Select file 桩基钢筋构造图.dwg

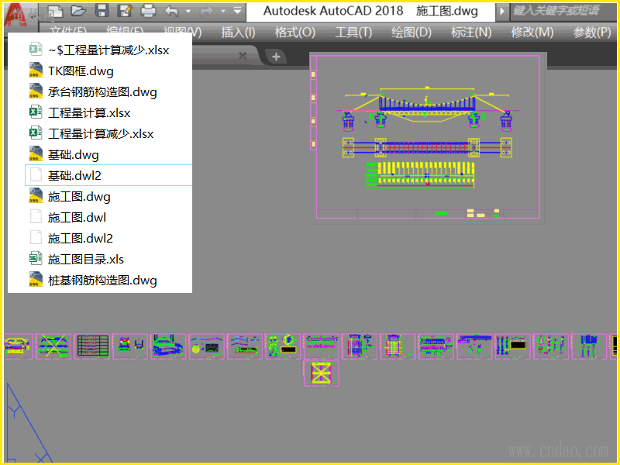108,281
